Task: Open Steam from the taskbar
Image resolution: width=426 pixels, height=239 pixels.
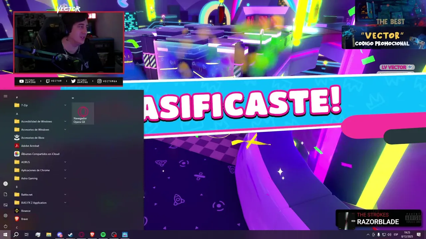Action: [71, 235]
